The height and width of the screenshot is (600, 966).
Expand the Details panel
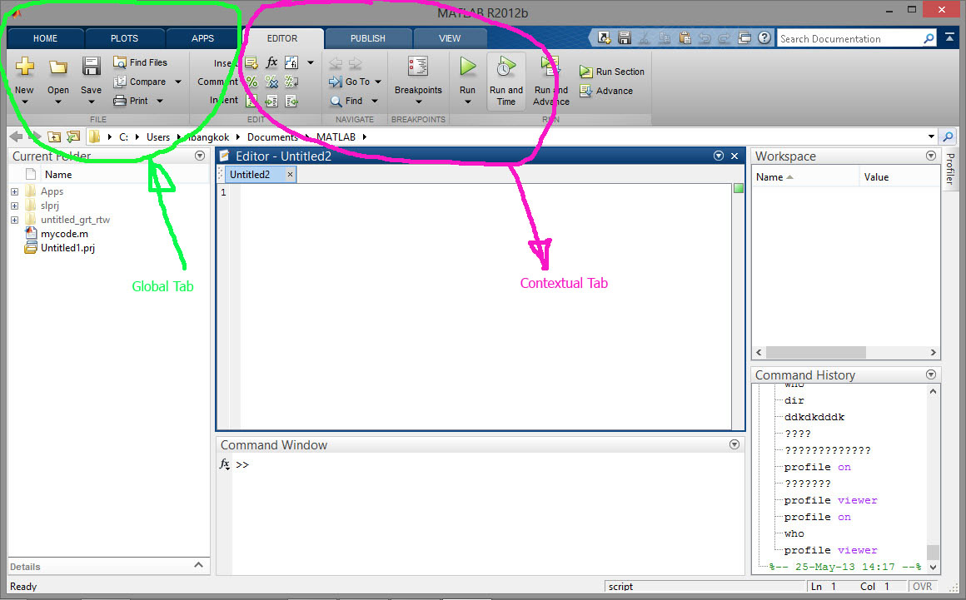click(x=198, y=565)
